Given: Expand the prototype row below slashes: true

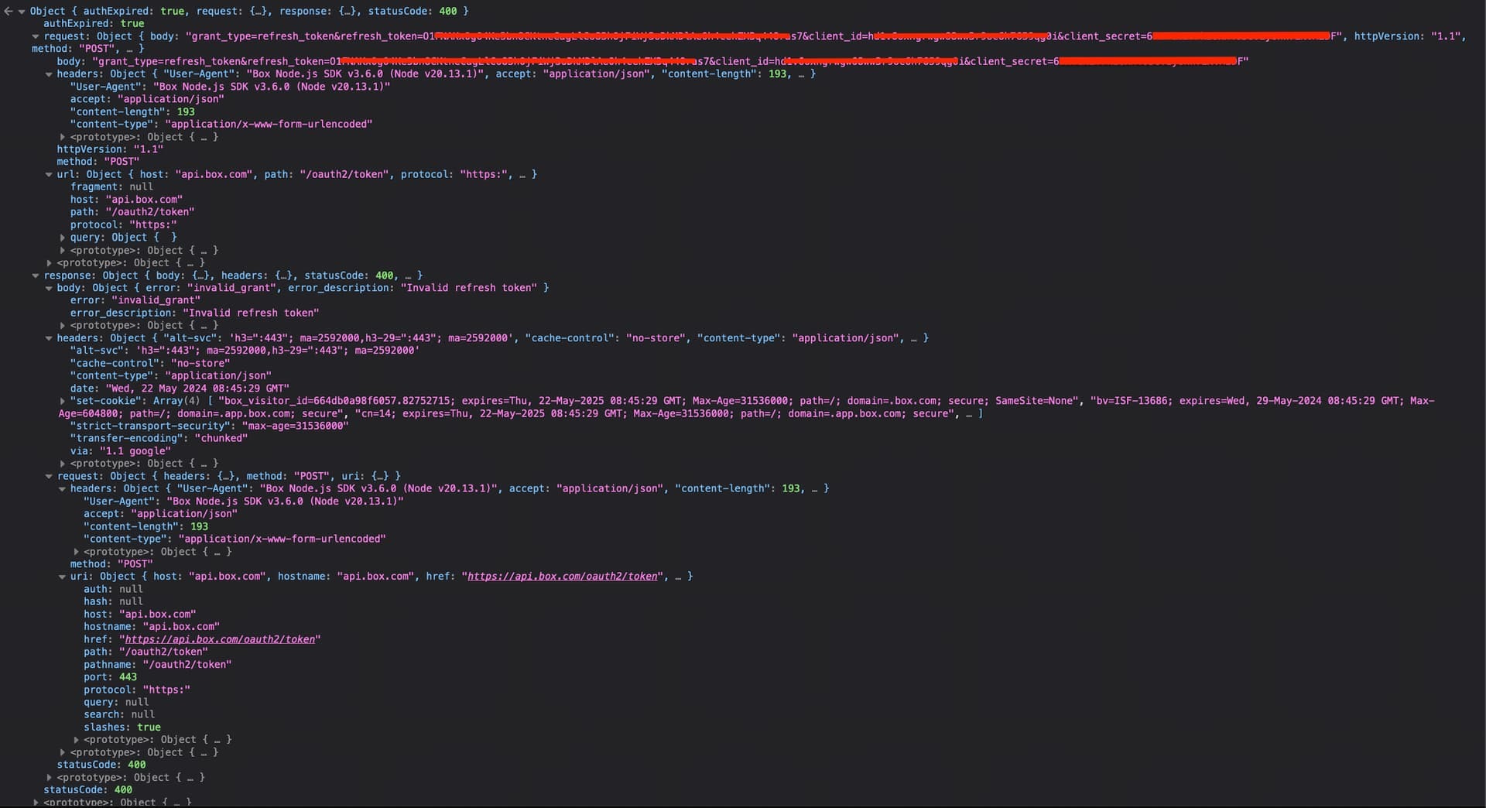Looking at the screenshot, I should click(x=76, y=740).
